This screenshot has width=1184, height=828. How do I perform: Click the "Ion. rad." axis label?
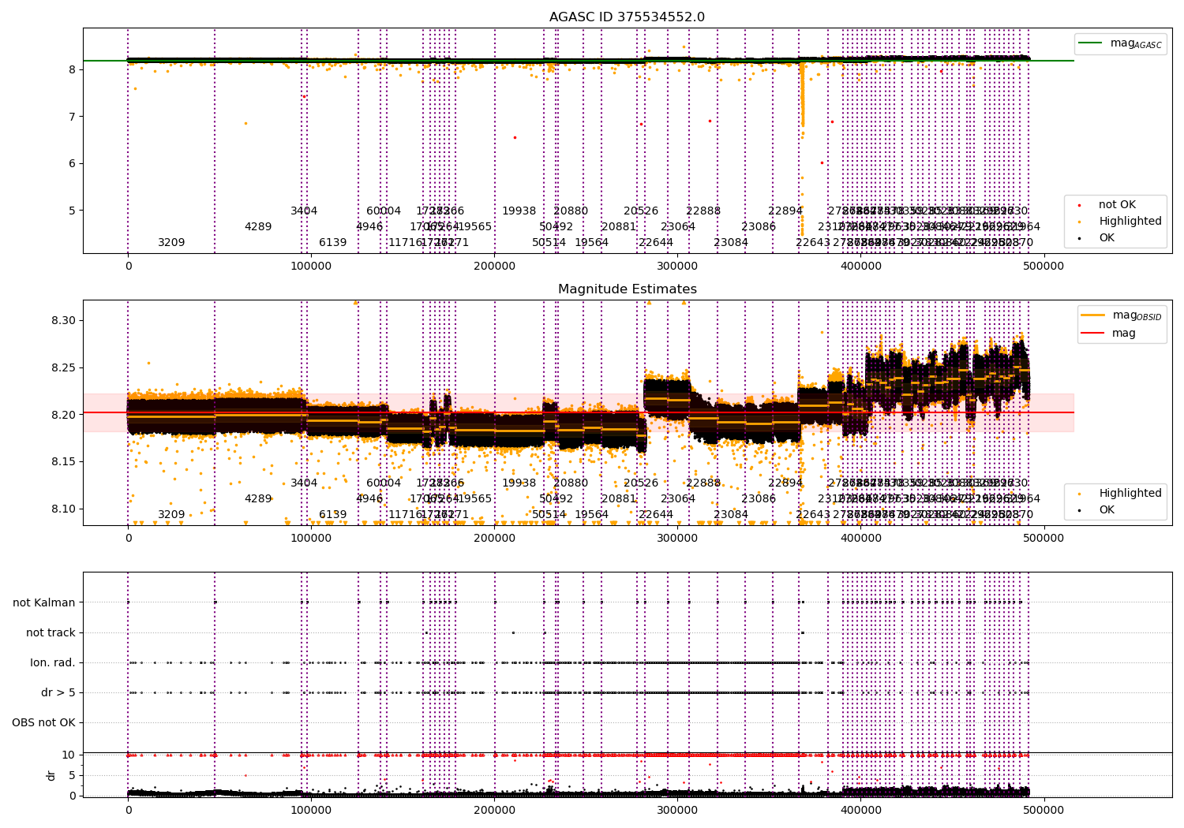point(53,662)
